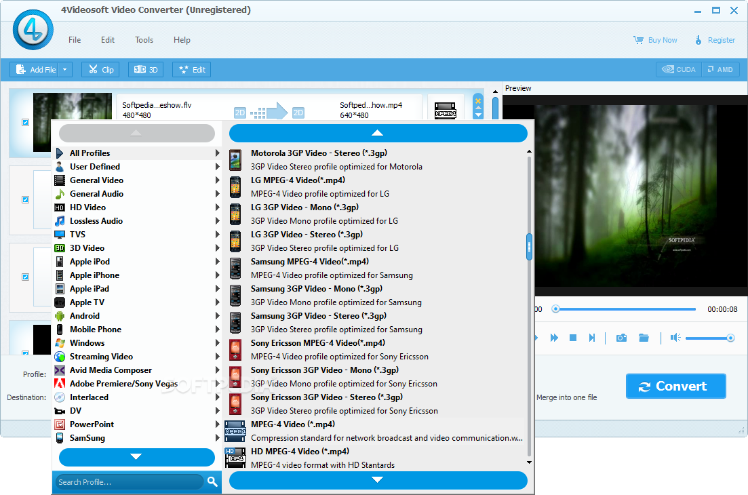Skip to next frame in preview
The image size is (748, 495).
click(x=592, y=338)
